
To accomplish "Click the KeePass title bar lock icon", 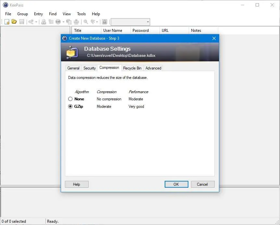I will (x=6, y=5).
